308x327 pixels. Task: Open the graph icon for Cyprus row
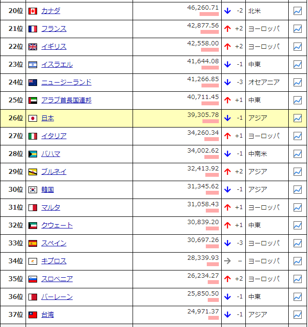point(297,261)
